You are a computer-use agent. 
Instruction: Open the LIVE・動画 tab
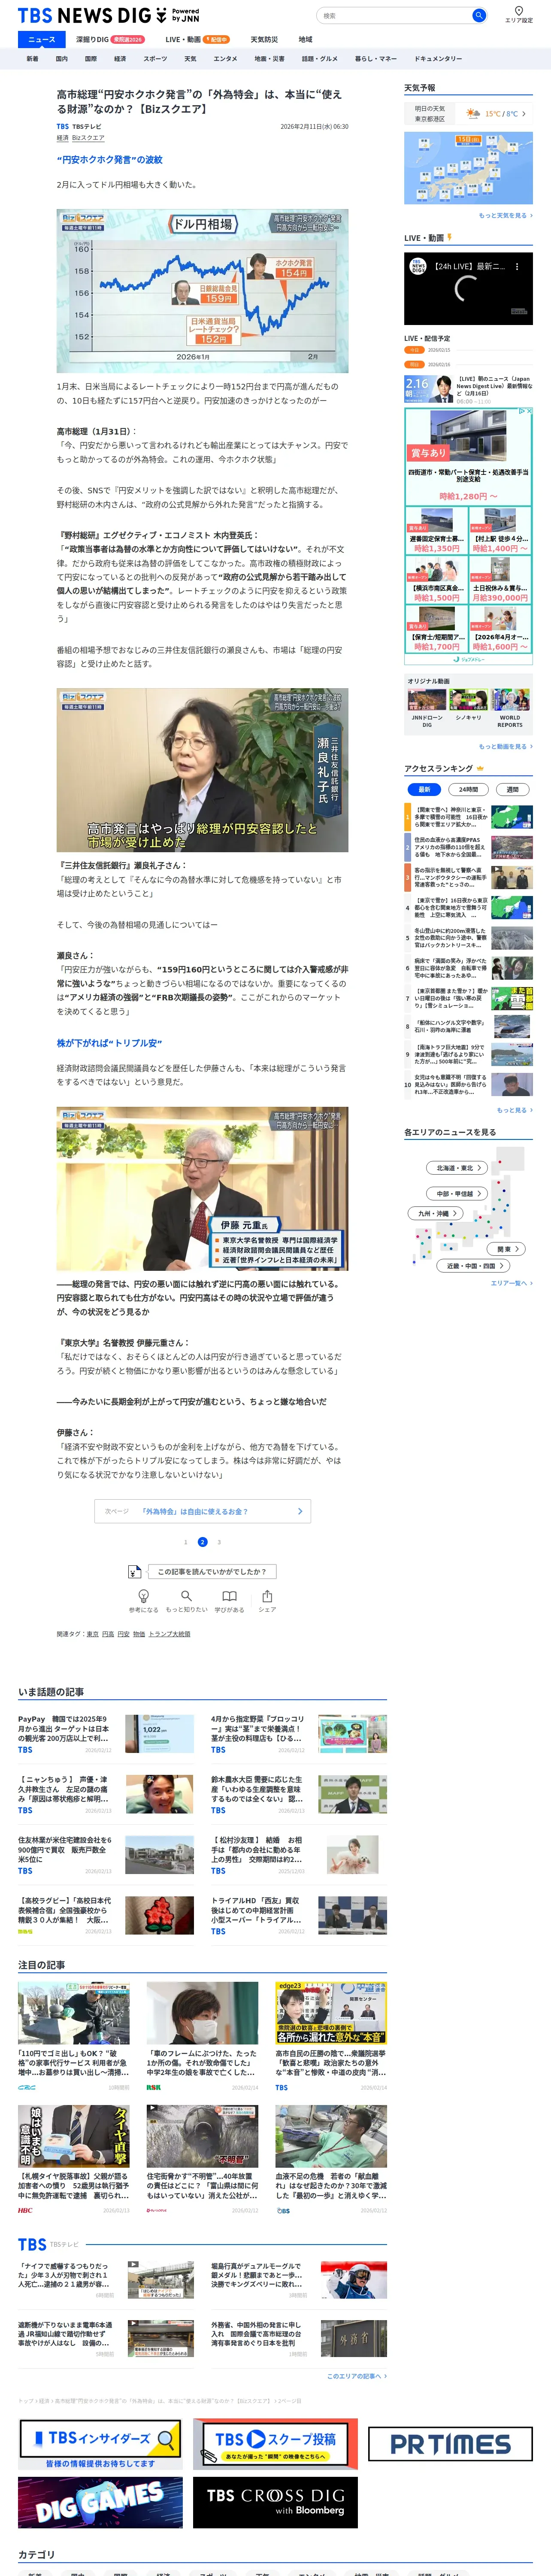point(197,39)
